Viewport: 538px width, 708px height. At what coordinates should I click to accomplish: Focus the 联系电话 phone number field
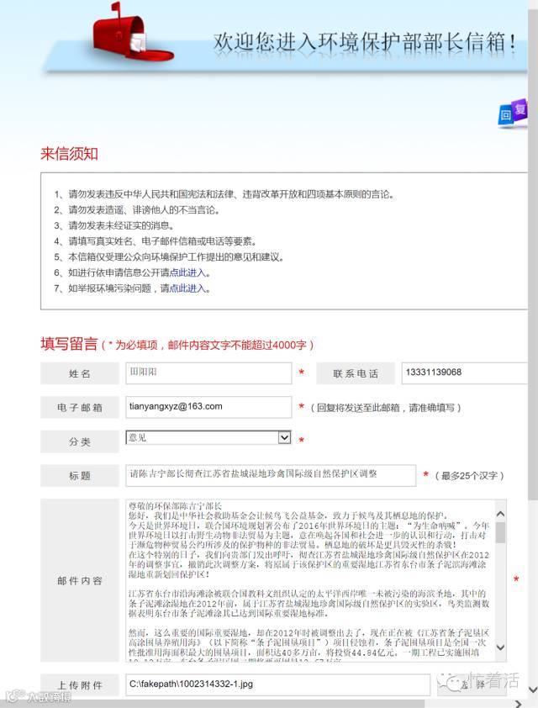tap(464, 373)
